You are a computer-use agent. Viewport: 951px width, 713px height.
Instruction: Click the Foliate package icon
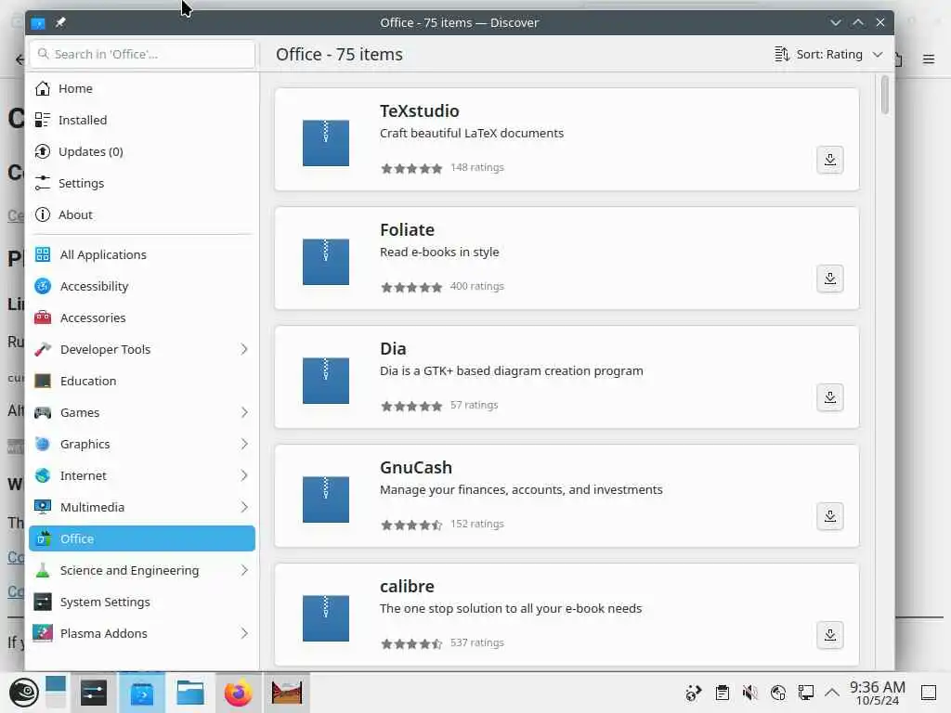point(326,262)
